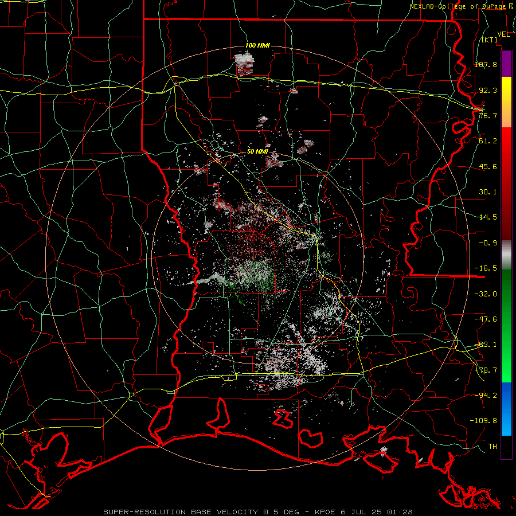
Task: Click the "100 NMI" range ring label
Action: click(x=257, y=45)
